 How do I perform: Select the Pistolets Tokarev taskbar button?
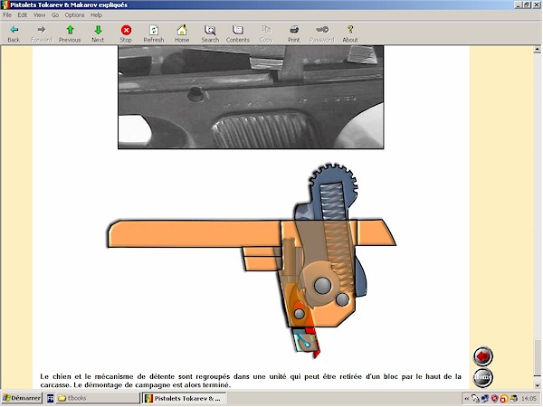coord(185,398)
